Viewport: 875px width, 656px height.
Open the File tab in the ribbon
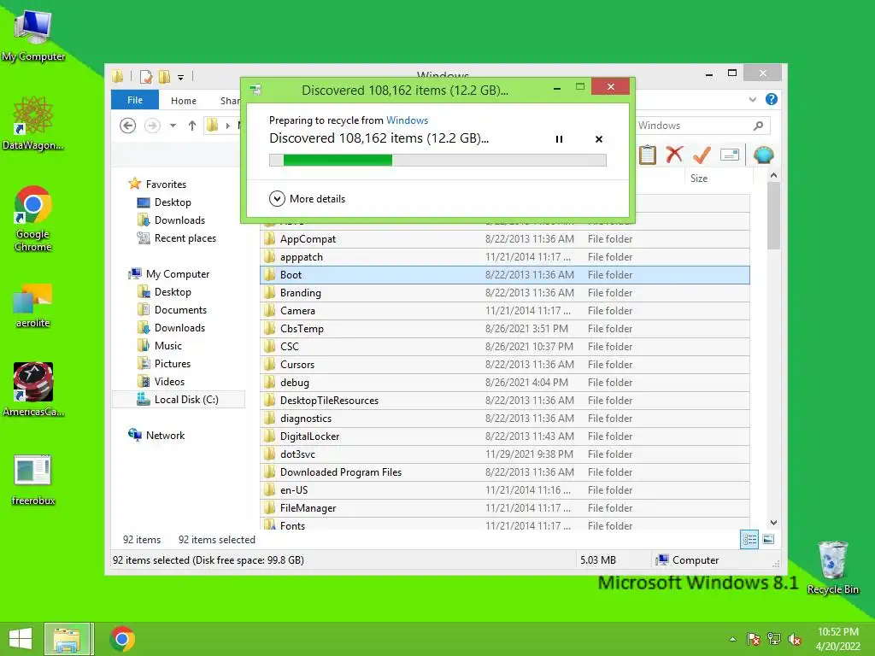tap(134, 100)
